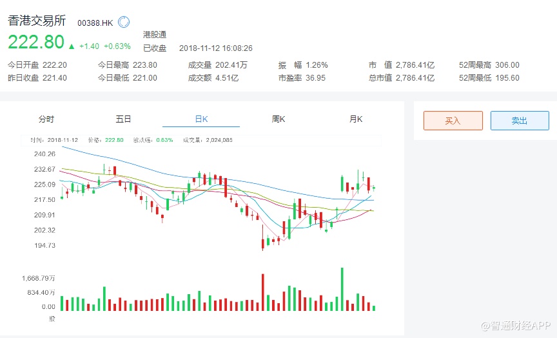Screen dimensions: 557x338
Task: Switch to the 月K monthly chart
Action: (x=356, y=119)
